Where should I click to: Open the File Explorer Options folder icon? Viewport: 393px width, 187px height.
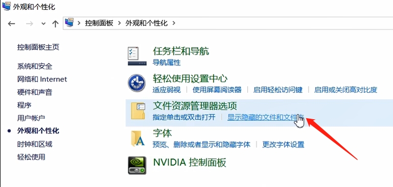pyautogui.click(x=138, y=111)
